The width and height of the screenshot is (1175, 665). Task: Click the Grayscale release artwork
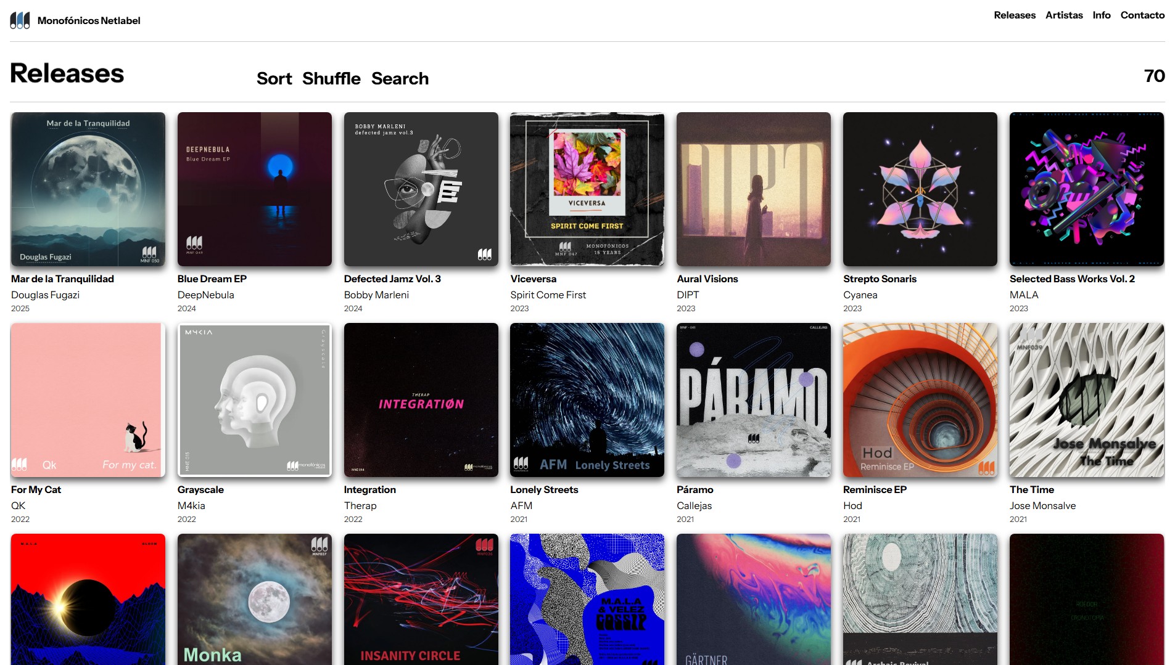(x=255, y=400)
